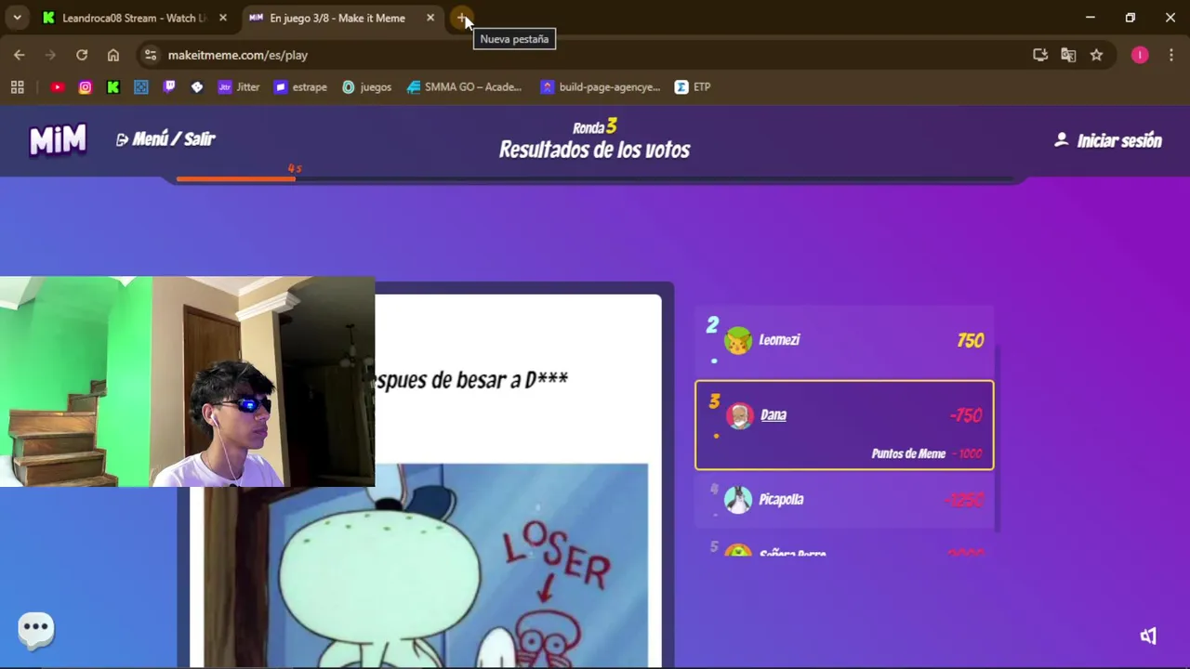Screen dimensions: 1190x669
Task: Bookmark this page with the star
Action: pyautogui.click(x=1096, y=55)
